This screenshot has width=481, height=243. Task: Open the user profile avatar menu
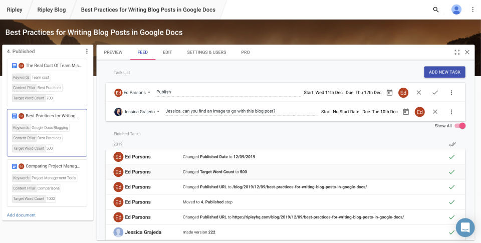456,10
